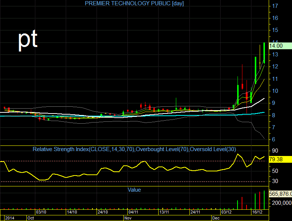The image size is (292, 221).
Task: Click the PREMIER TECHNOLOGY PUBLIC [day] chart title
Action: tap(134, 3)
